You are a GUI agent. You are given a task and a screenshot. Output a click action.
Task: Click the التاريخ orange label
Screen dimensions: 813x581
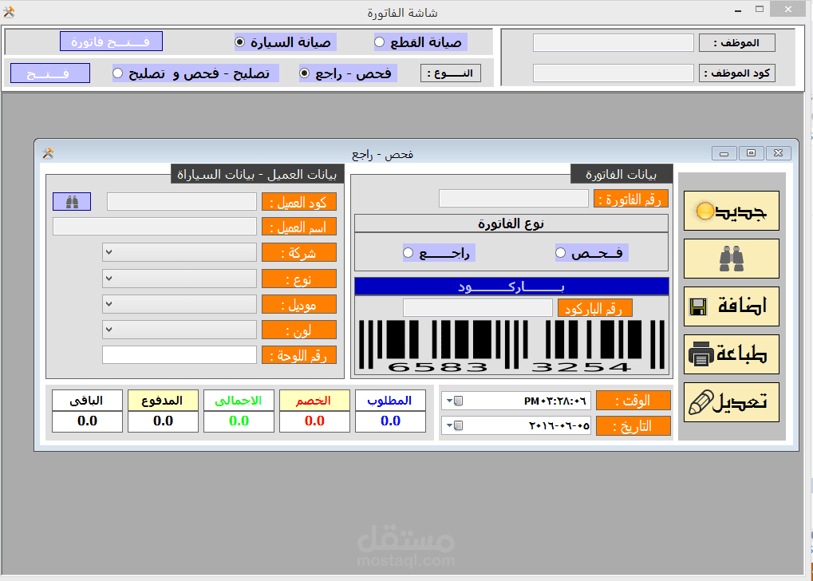(633, 426)
